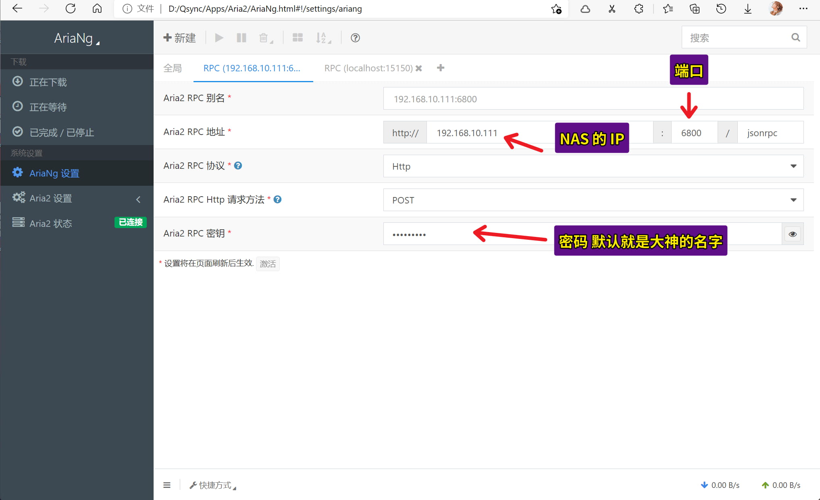Image resolution: width=820 pixels, height=500 pixels.
Task: Click the list icon in bottom status bar
Action: pyautogui.click(x=167, y=485)
